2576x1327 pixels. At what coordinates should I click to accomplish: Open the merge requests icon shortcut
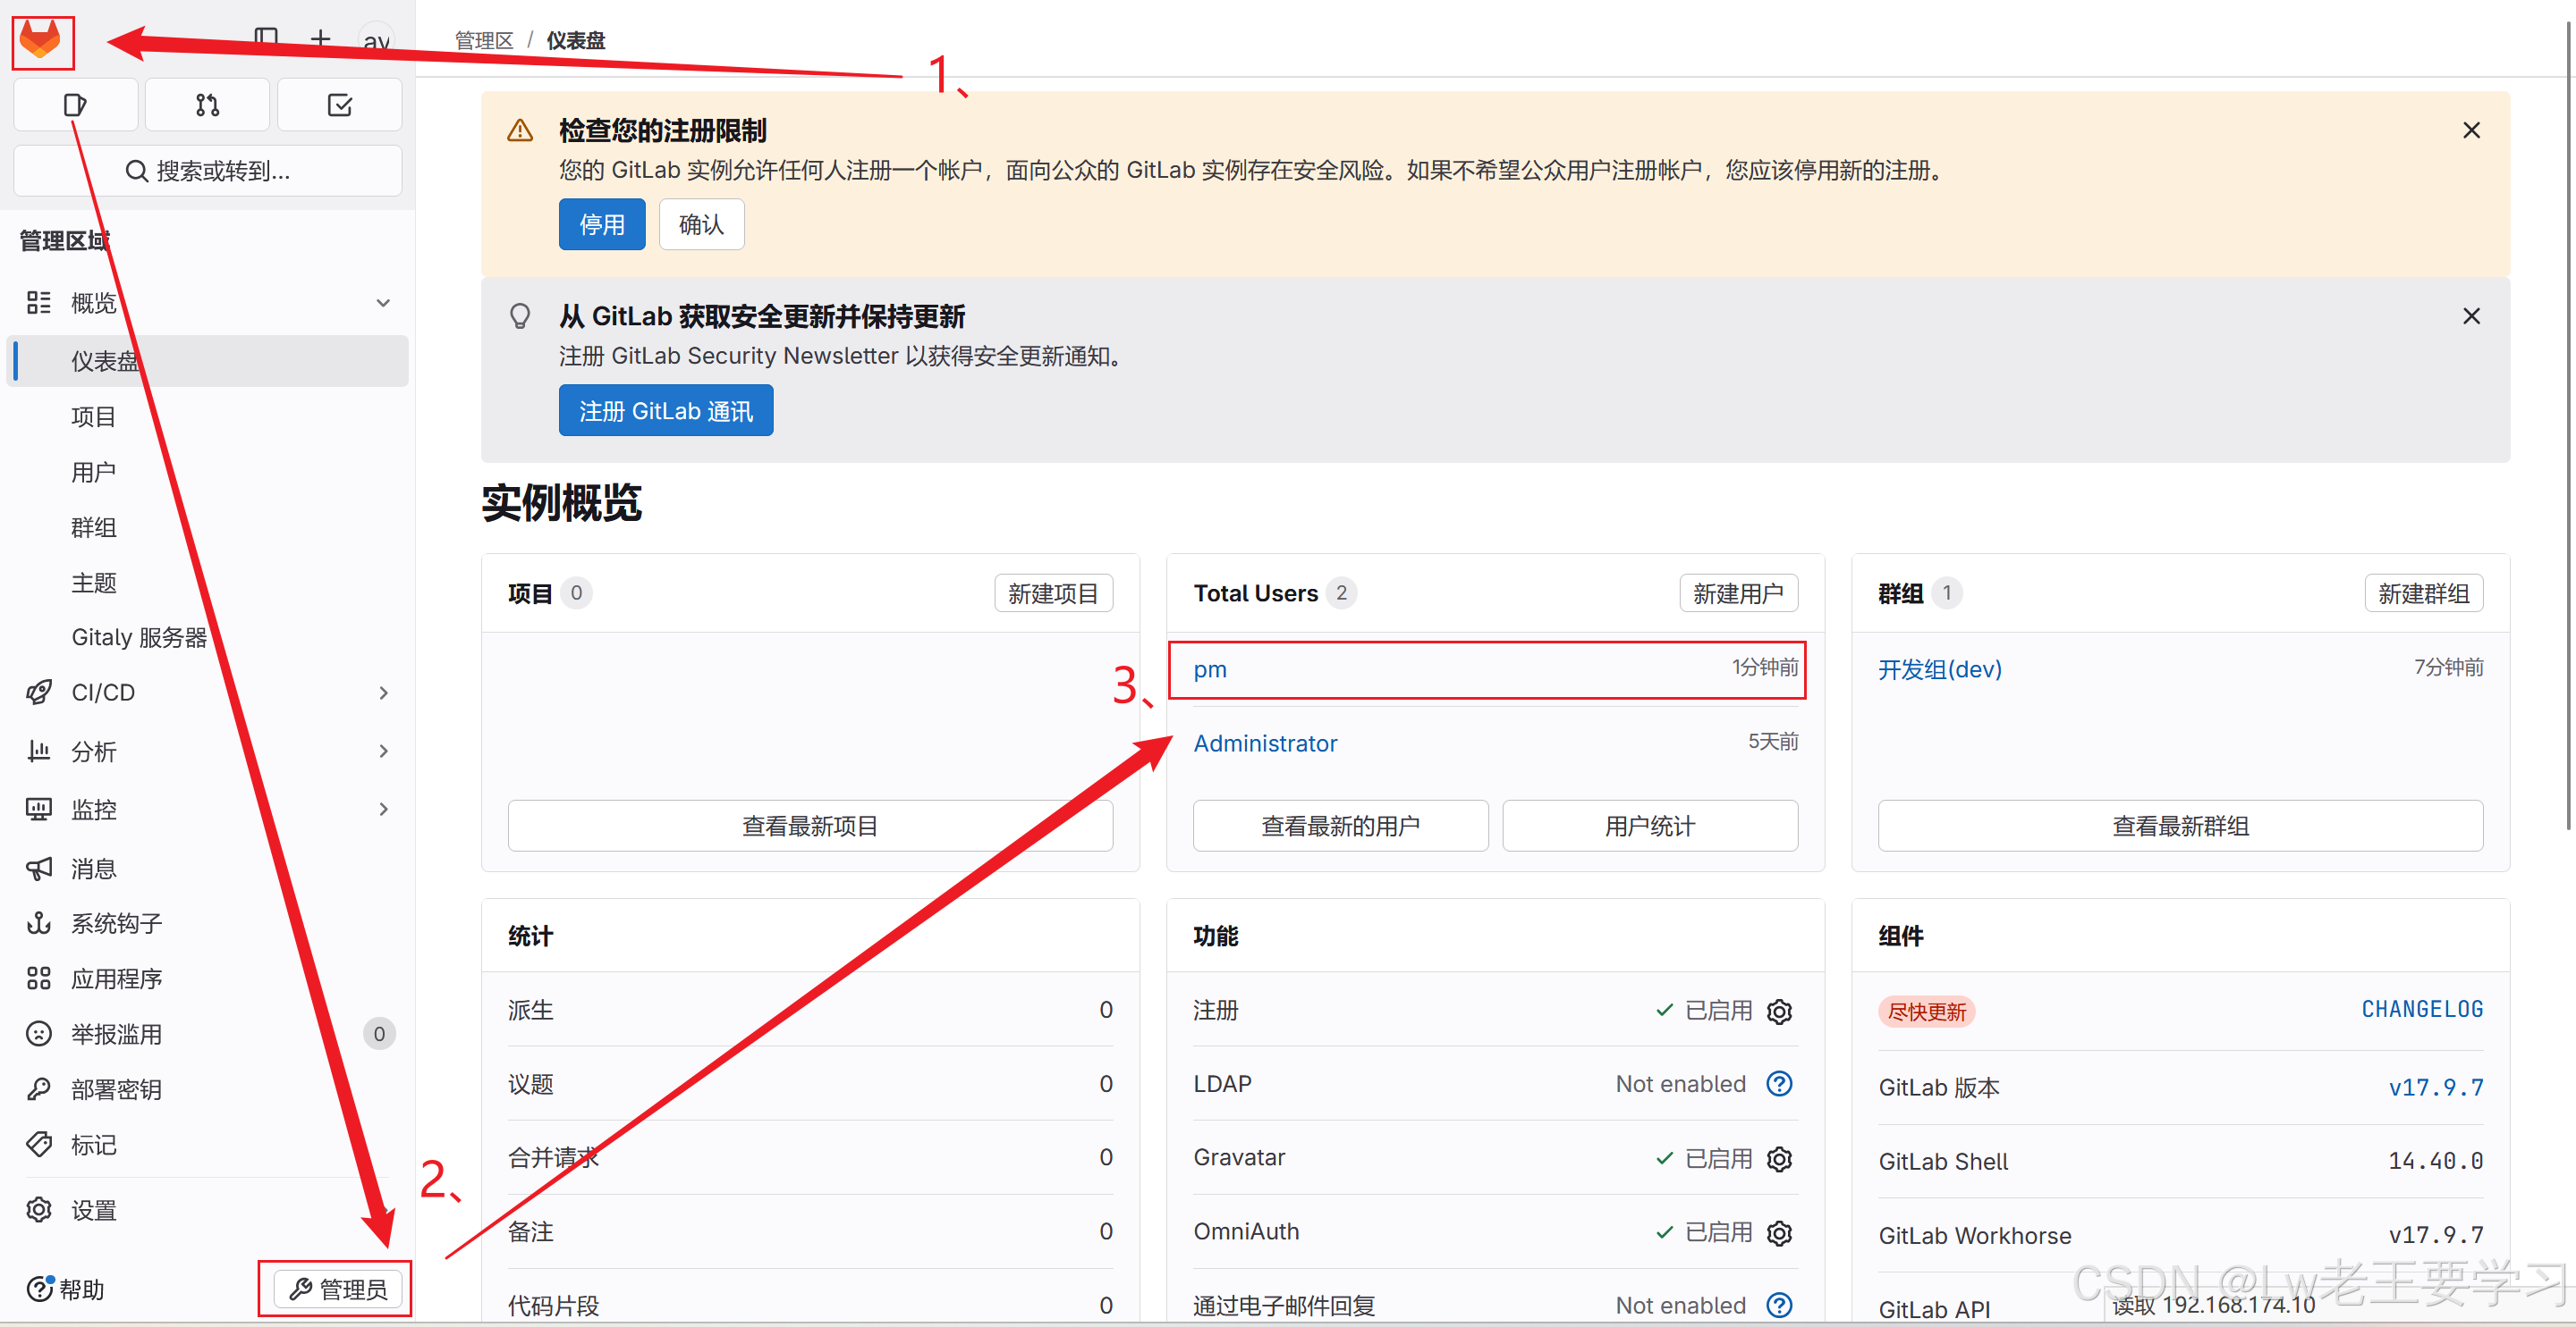click(207, 105)
